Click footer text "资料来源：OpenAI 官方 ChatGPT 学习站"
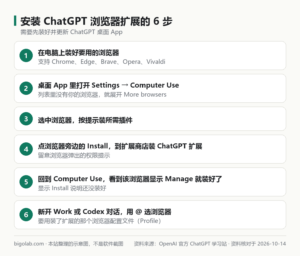Image resolution: width=300 pixels, height=256 pixels. (180, 244)
